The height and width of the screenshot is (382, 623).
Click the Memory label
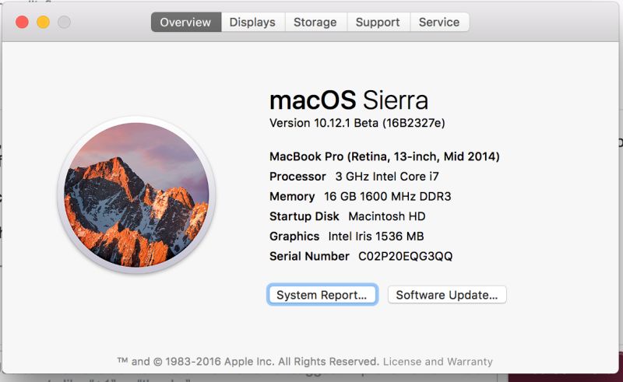[x=292, y=196]
